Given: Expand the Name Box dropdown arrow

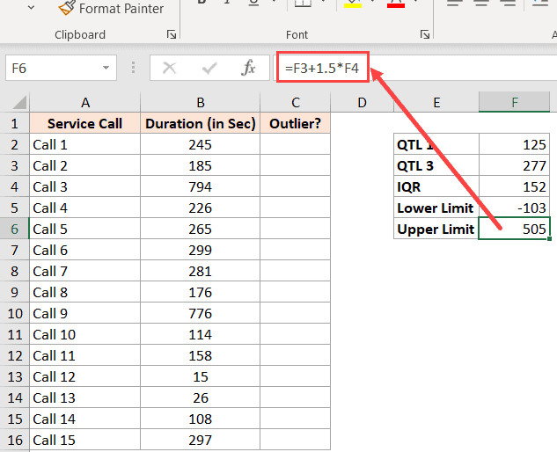Looking at the screenshot, I should coord(106,68).
